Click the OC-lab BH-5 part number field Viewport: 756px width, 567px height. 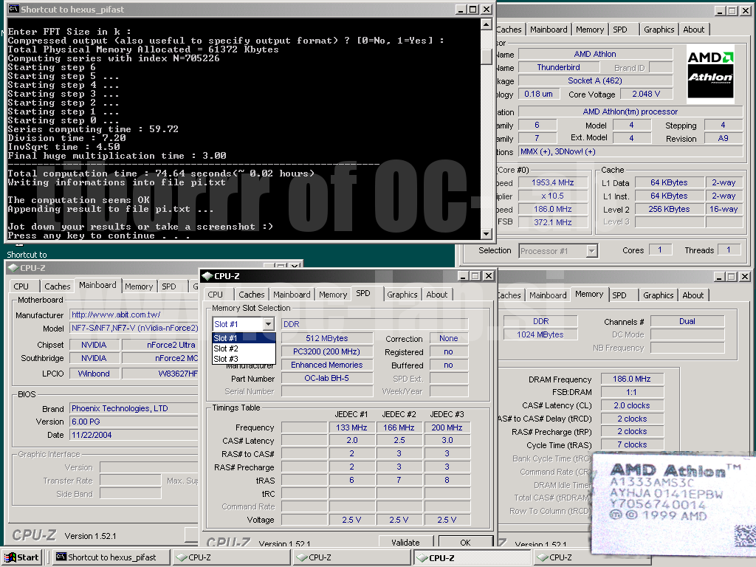pyautogui.click(x=327, y=378)
